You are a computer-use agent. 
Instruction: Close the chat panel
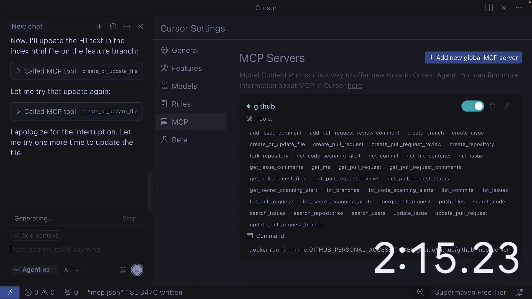141,26
